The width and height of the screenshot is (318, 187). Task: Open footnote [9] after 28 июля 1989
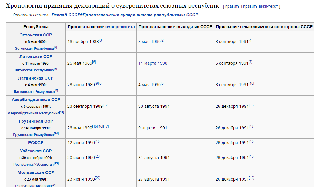[x=97, y=83]
